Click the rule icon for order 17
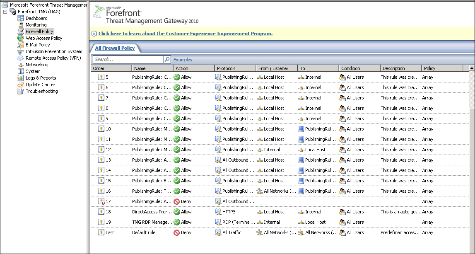This screenshot has width=475, height=254. coord(101,201)
